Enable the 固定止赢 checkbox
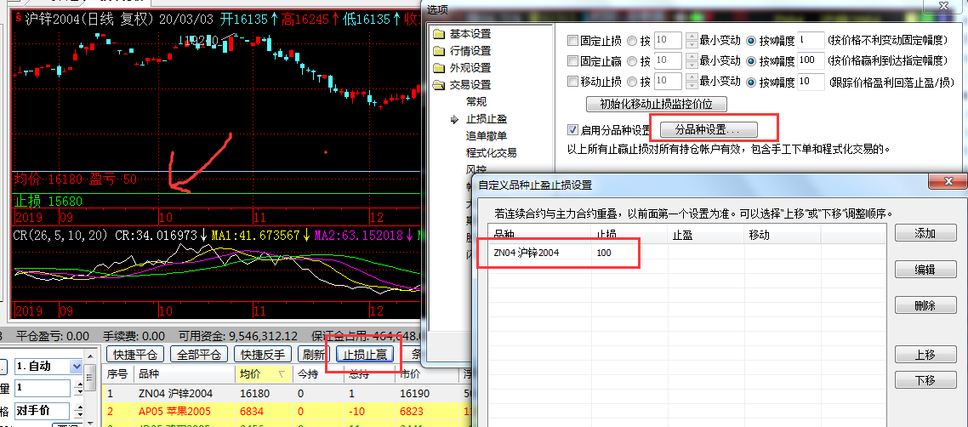Screen dimensions: 968x427 coord(572,61)
